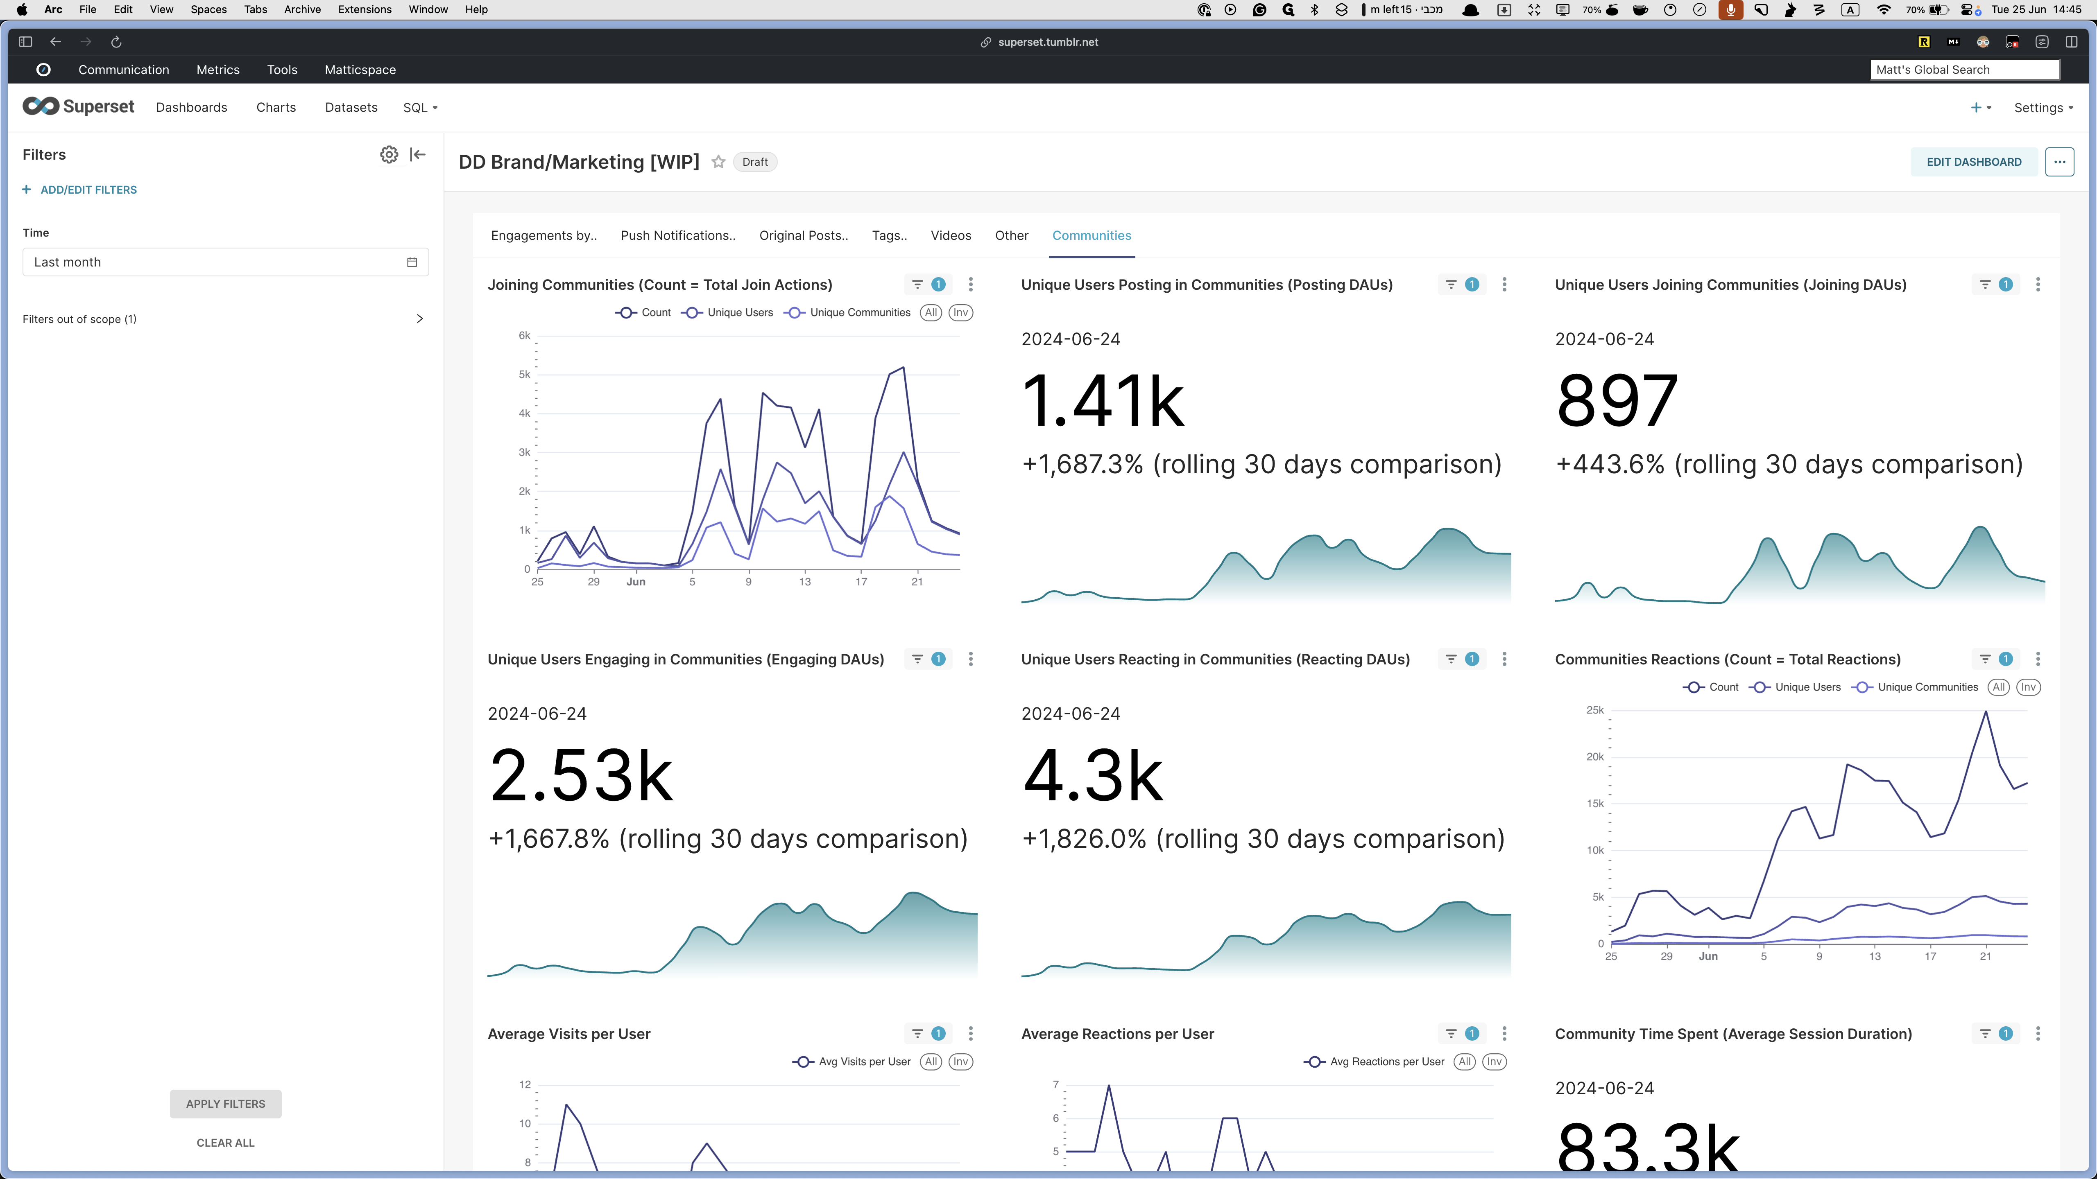
Task: Switch to Videos tab
Action: 951,235
